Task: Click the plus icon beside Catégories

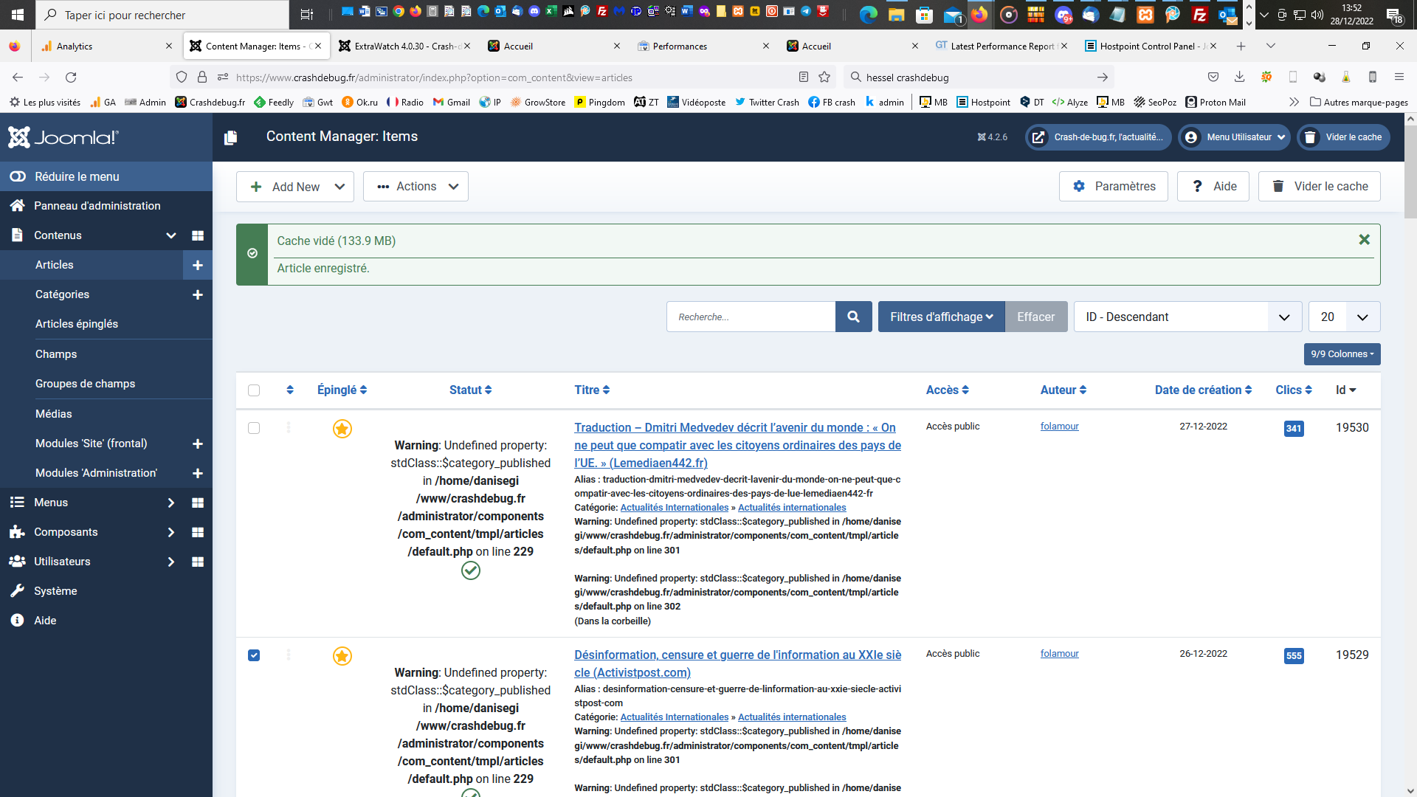Action: click(197, 294)
